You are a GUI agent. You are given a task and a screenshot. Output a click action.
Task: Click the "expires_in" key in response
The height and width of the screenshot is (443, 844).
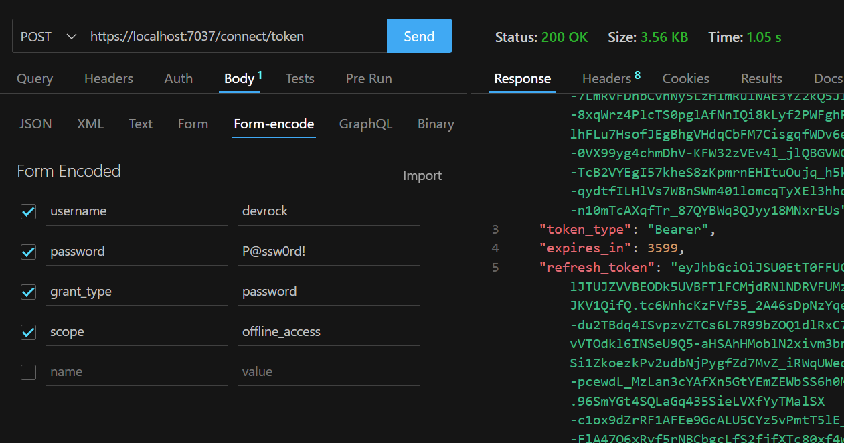(x=586, y=248)
